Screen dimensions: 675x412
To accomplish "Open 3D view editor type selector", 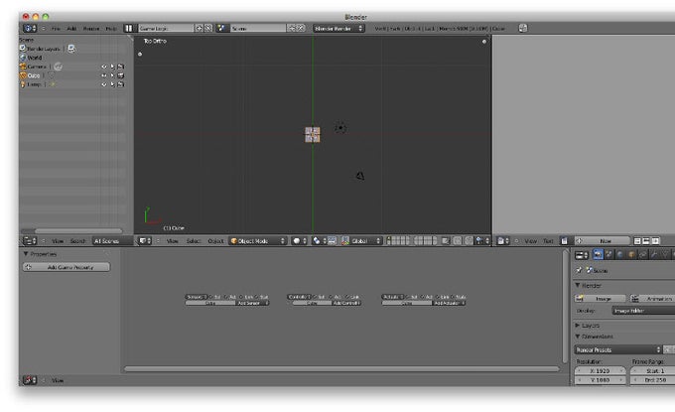I will [x=145, y=241].
